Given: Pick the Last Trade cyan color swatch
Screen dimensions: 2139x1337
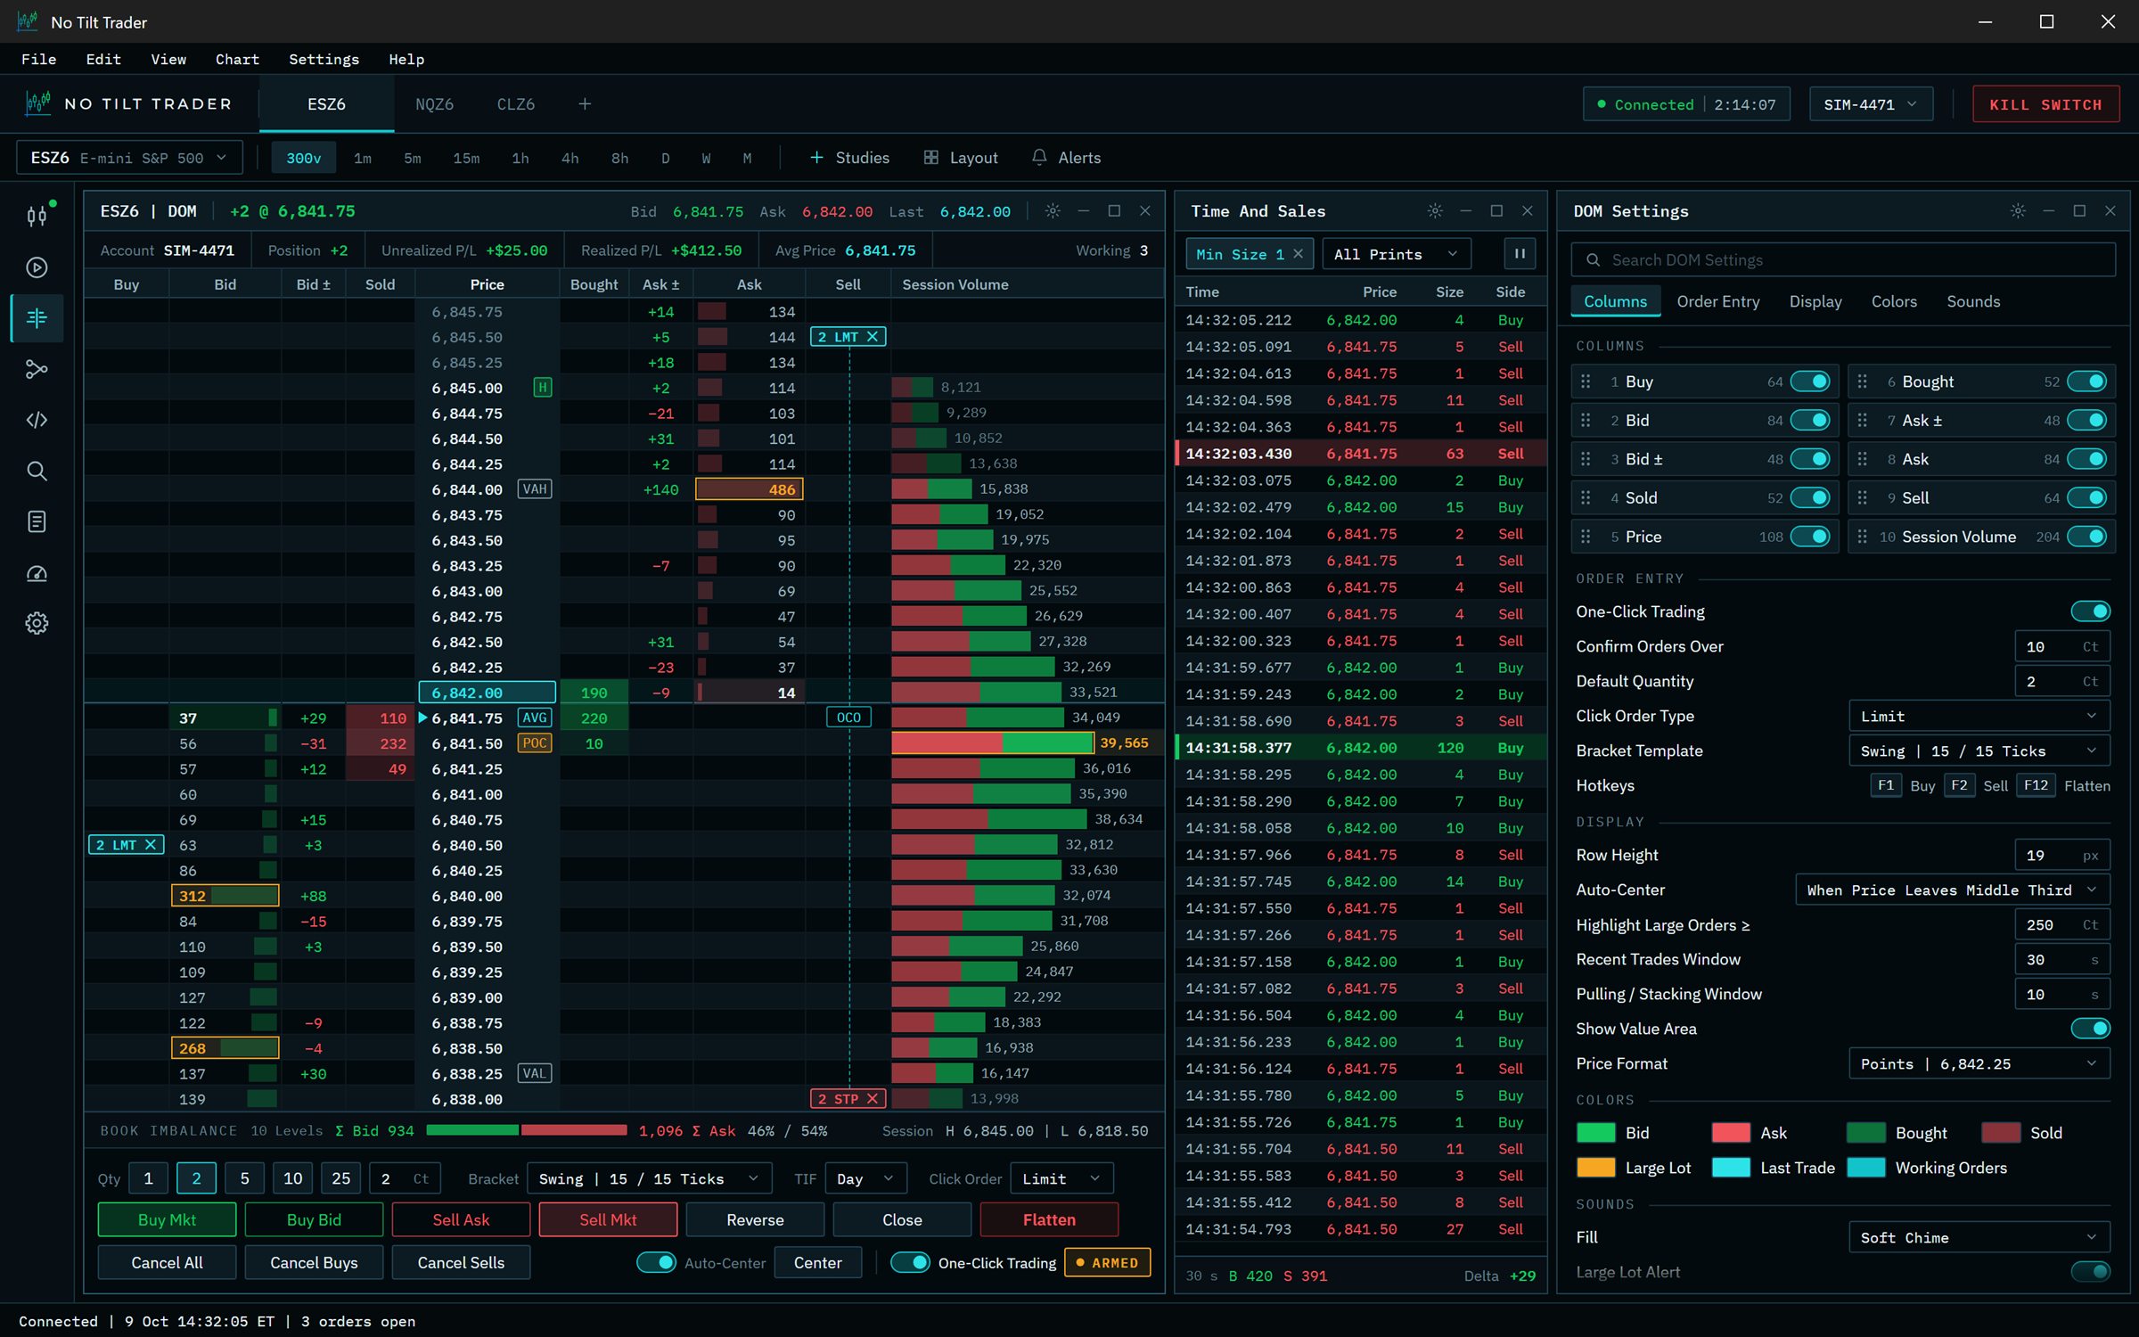Looking at the screenshot, I should tap(1731, 1168).
